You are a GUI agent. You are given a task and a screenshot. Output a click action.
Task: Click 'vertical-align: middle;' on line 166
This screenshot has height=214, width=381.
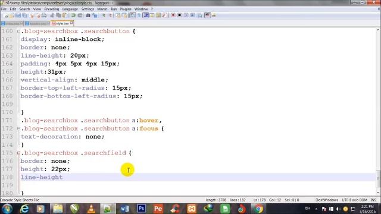(64, 80)
